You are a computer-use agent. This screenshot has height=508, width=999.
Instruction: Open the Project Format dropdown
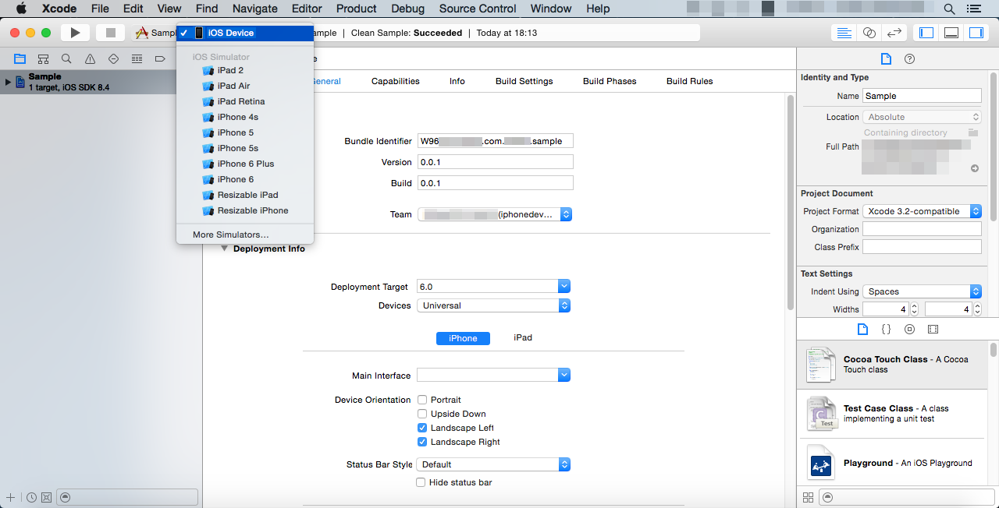[x=922, y=211]
